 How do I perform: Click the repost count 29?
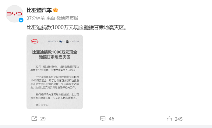point(43,119)
